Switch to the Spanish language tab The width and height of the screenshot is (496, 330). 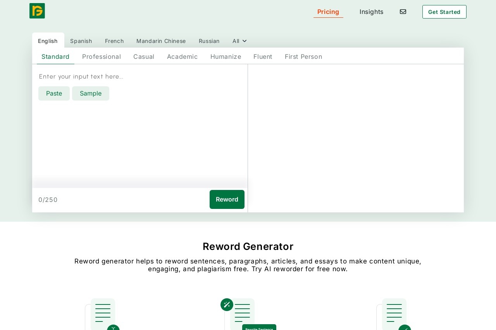coord(81,41)
